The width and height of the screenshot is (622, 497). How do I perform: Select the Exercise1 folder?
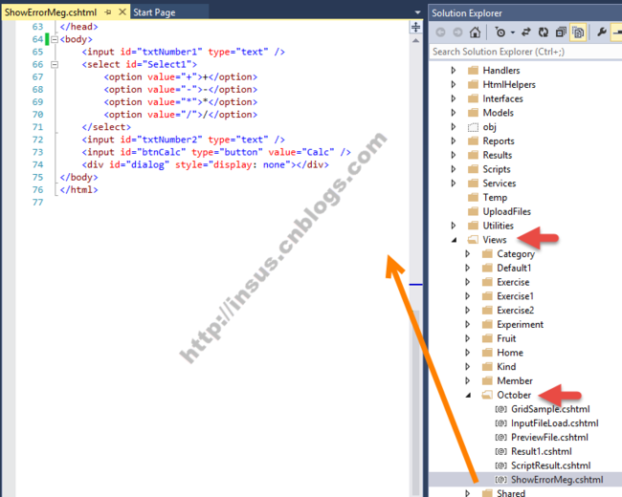click(515, 296)
